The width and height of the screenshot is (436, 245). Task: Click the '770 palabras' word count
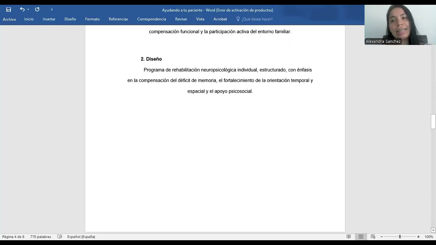click(x=41, y=237)
